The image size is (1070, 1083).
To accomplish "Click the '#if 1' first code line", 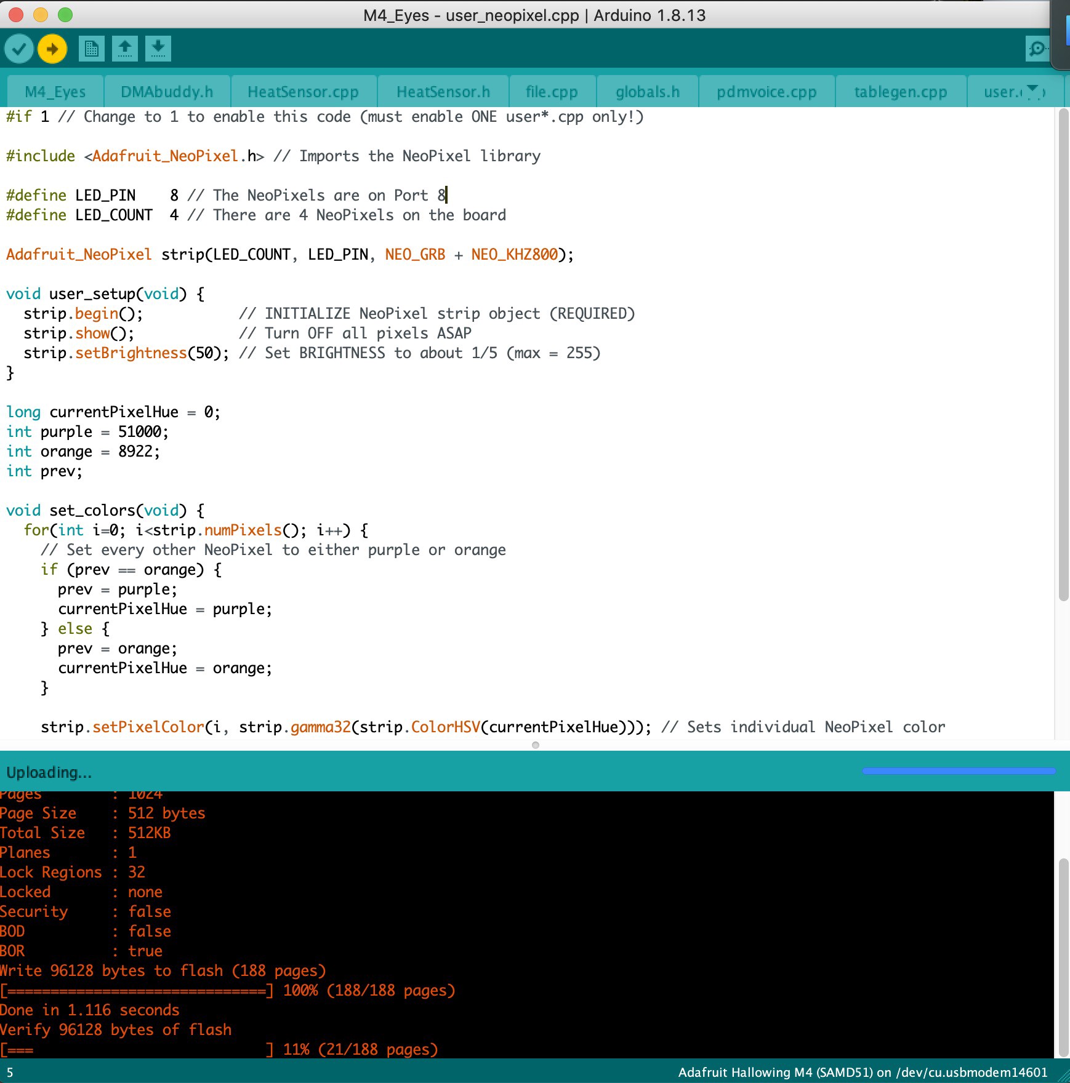I will click(x=325, y=116).
